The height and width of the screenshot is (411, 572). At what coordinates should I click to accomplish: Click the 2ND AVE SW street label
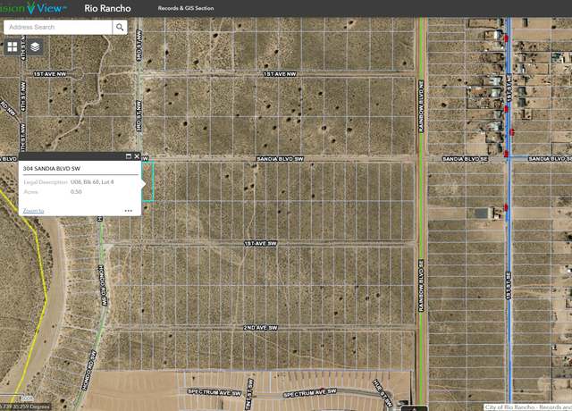260,328
